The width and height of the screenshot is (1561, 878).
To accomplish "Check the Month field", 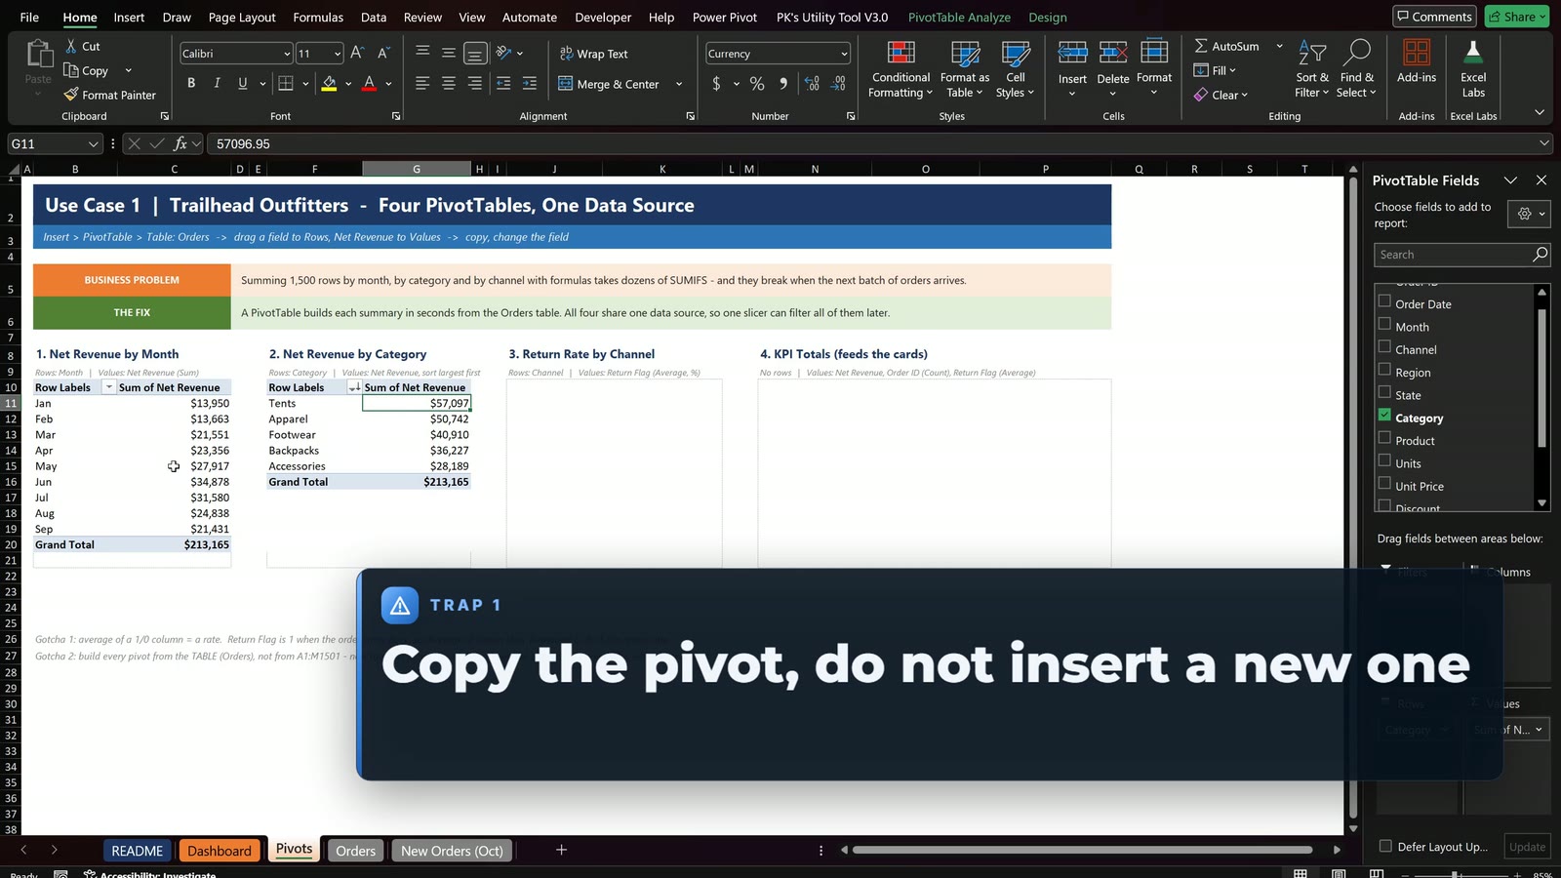I will 1384,324.
